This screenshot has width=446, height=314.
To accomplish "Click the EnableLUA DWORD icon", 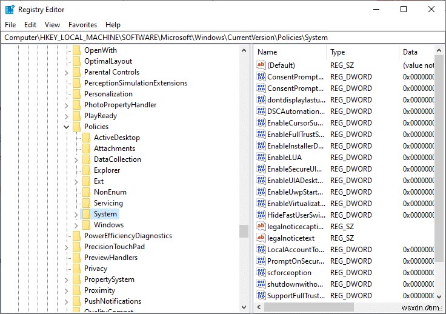I will pyautogui.click(x=261, y=157).
